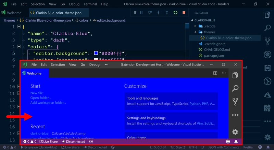Open Source Control in main window activity bar
Image resolution: width=274 pixels, height=150 pixels.
pos(267,41)
